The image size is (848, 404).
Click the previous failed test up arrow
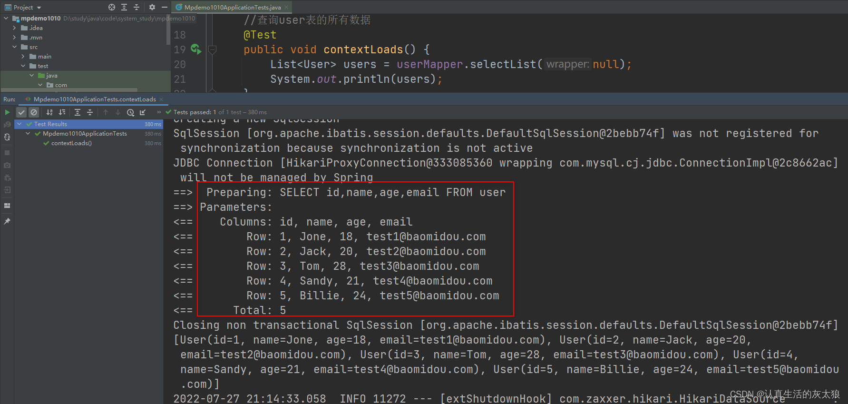pos(106,112)
